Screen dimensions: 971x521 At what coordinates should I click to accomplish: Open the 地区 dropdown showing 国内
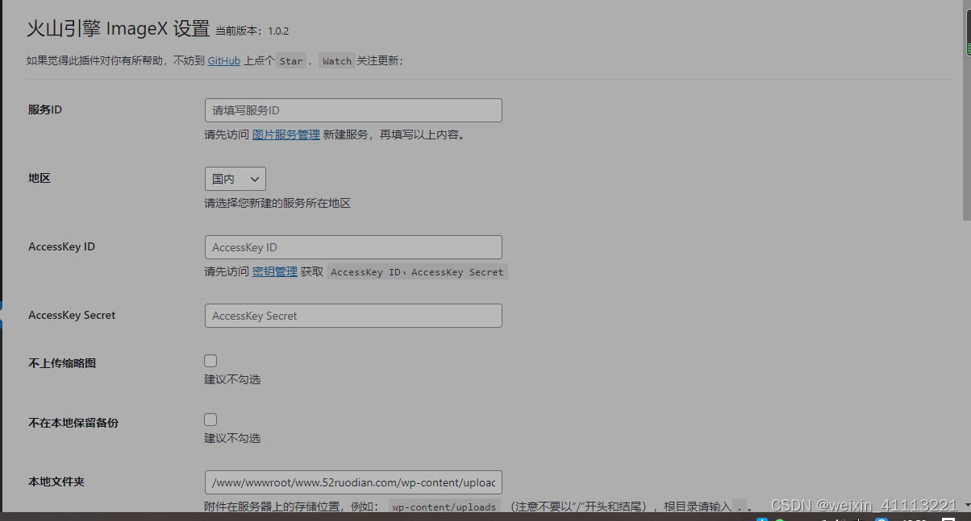click(235, 179)
